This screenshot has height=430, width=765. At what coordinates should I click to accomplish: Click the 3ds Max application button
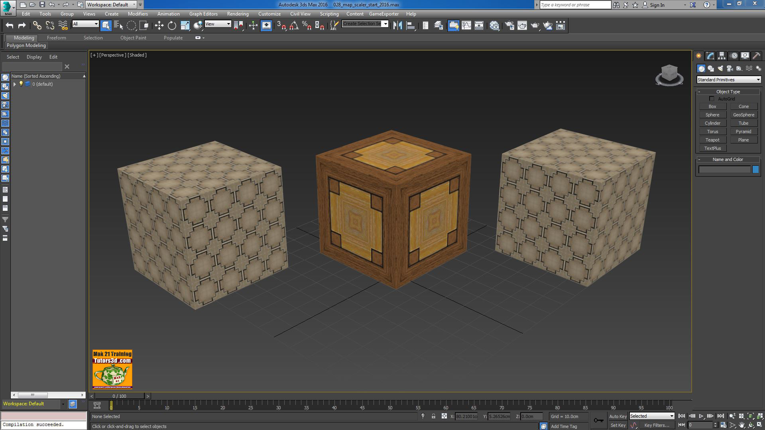tap(8, 8)
